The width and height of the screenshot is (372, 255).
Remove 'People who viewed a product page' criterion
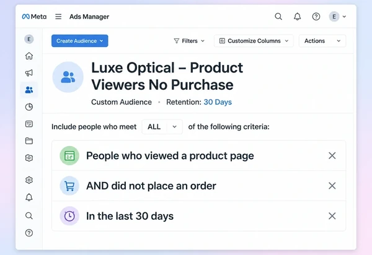click(332, 155)
